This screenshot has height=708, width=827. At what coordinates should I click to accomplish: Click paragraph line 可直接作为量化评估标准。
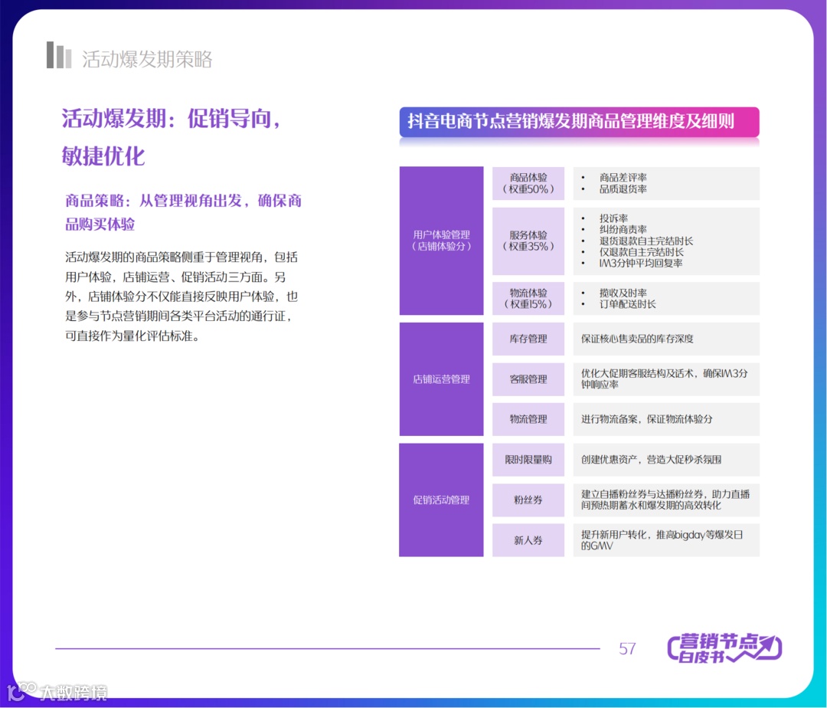coord(132,336)
